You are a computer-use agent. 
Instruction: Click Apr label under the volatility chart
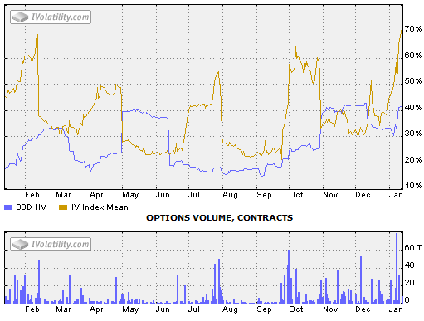point(96,195)
